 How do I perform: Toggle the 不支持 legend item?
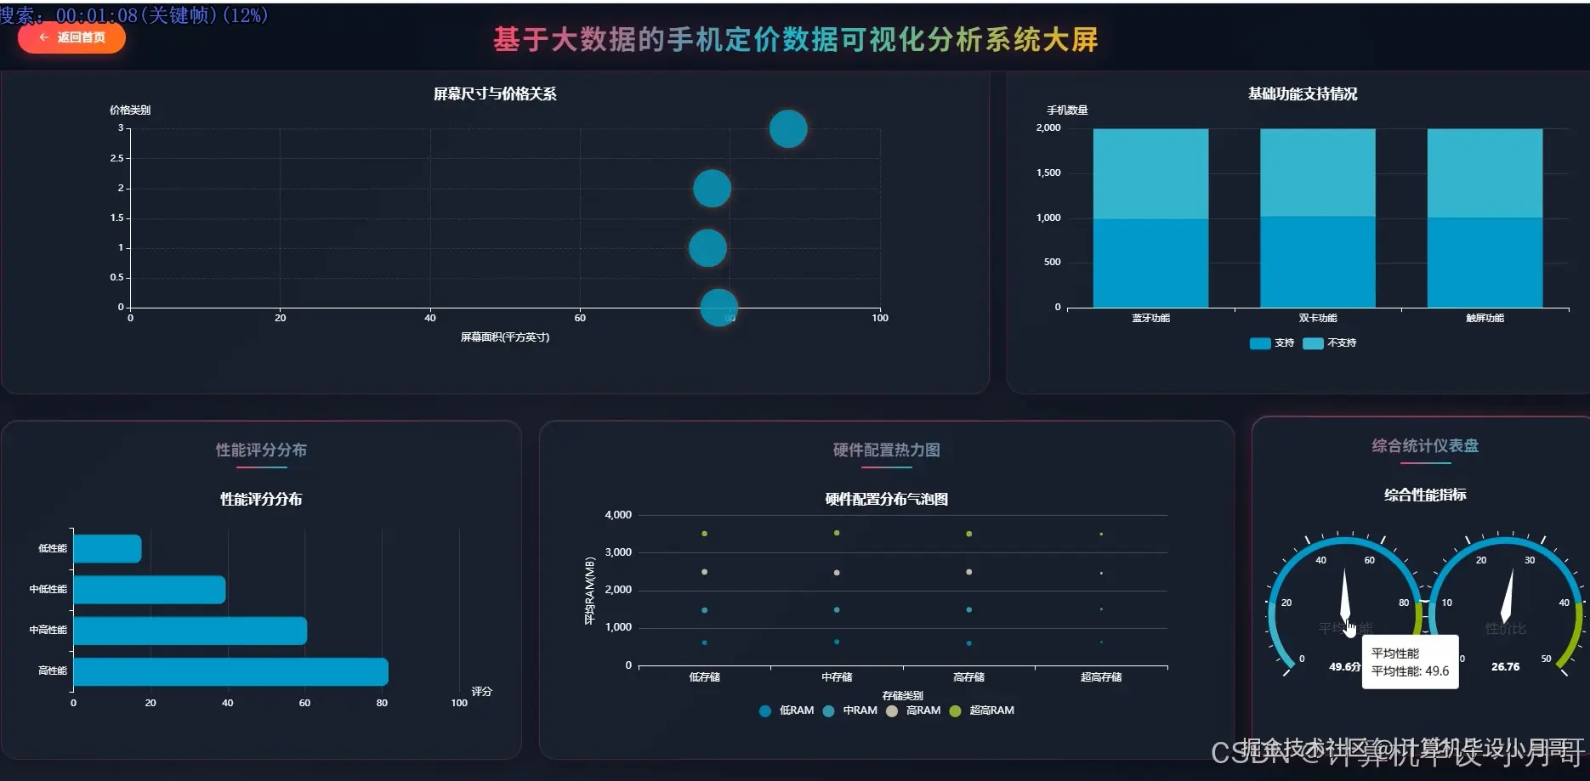1329,342
